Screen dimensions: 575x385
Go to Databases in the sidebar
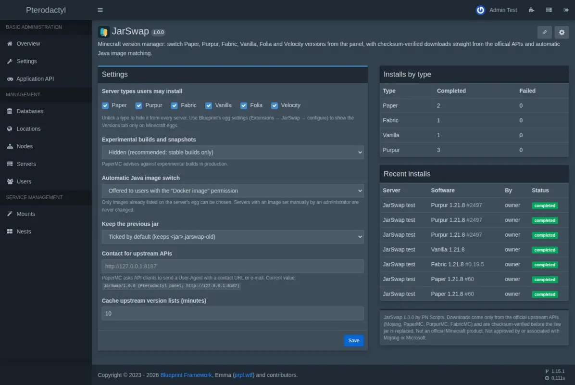46,111
